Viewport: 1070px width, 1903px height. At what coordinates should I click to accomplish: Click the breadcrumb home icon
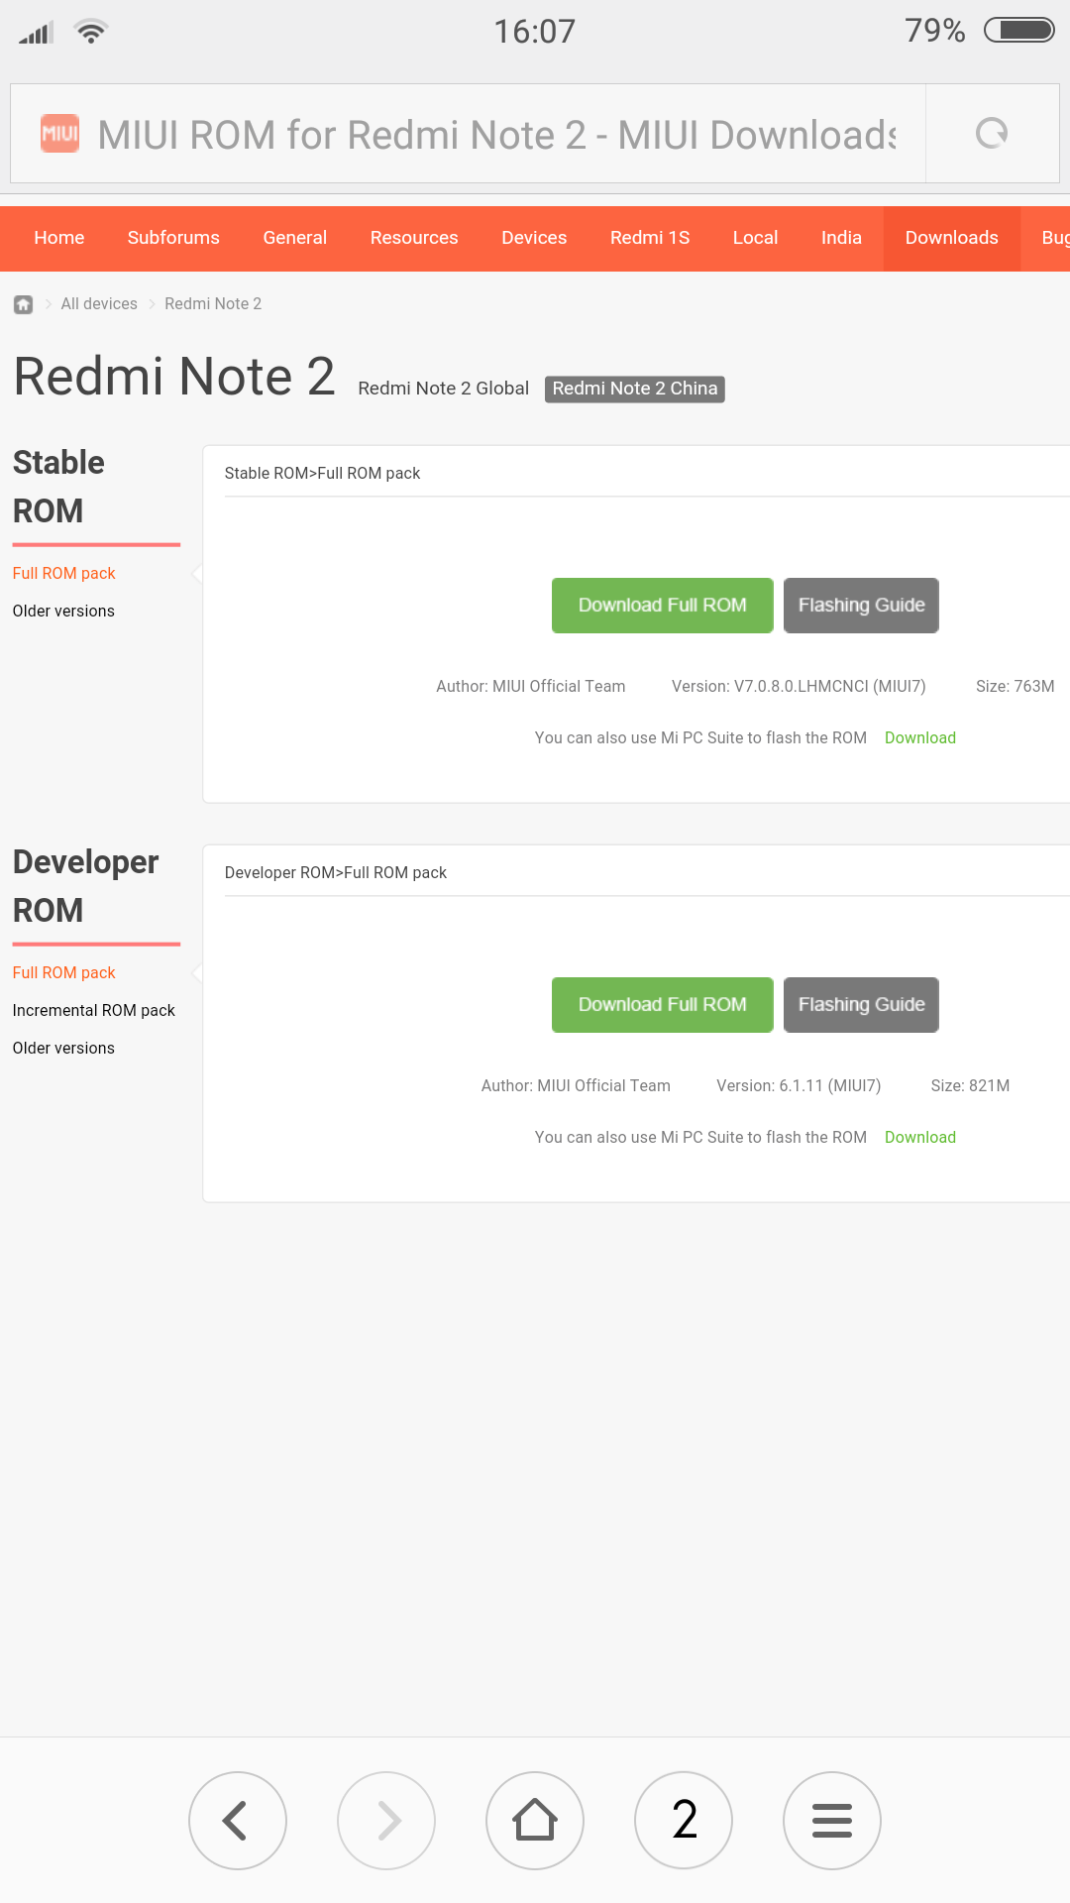[24, 304]
